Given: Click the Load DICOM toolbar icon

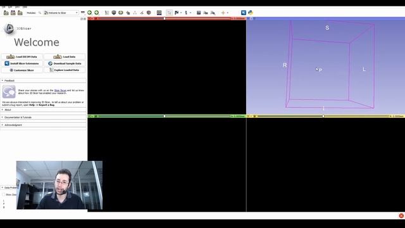Looking at the screenshot, I should pos(13,13).
